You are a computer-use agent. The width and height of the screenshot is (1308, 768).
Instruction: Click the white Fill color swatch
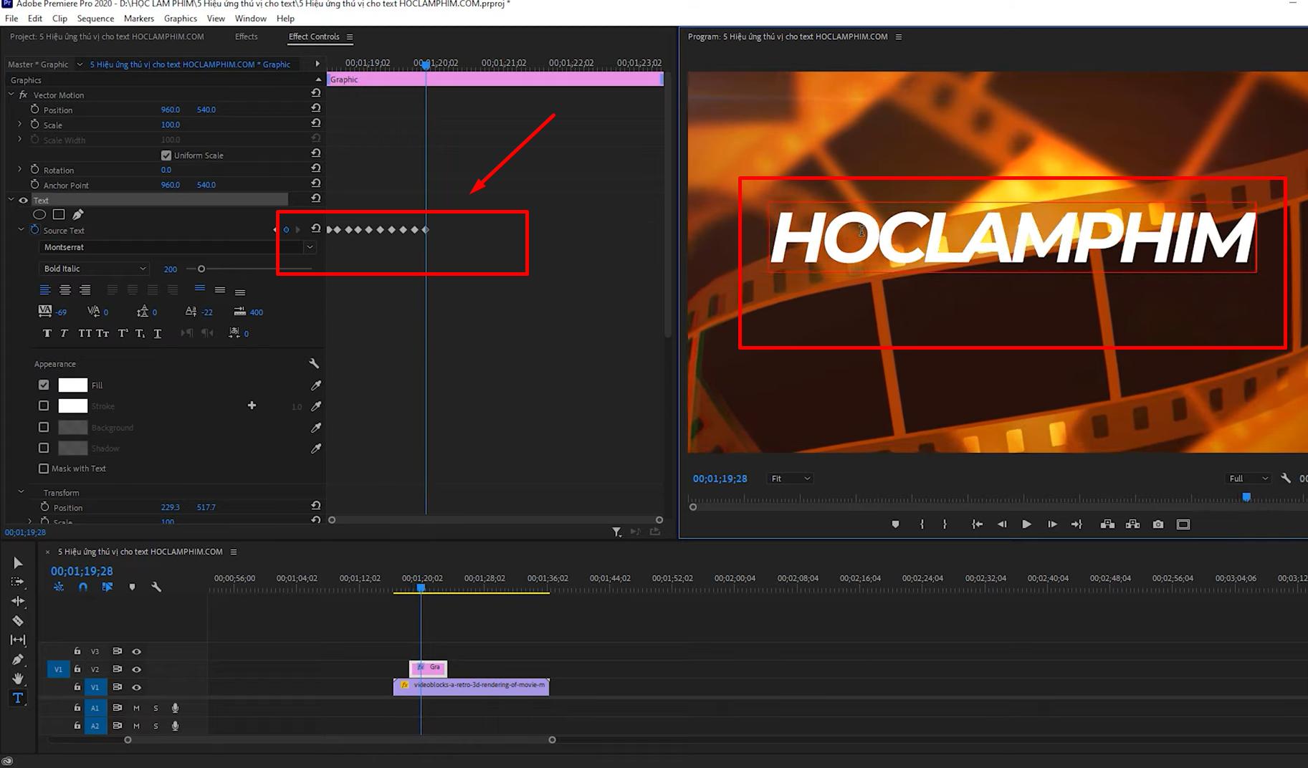[72, 385]
